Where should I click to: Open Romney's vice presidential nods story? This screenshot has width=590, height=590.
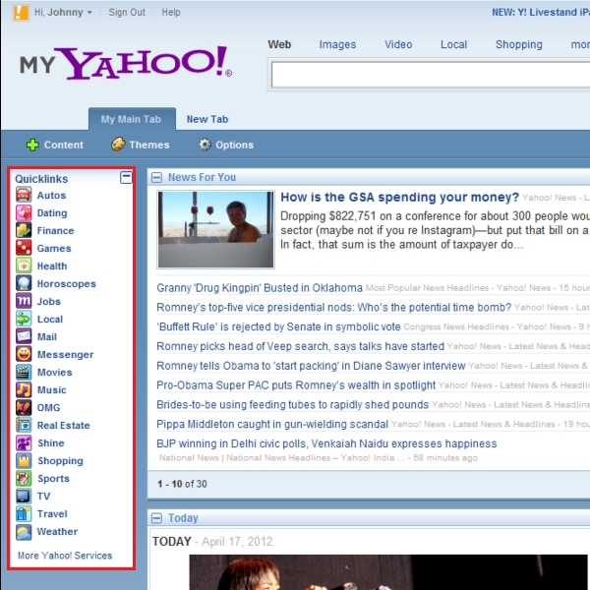pos(333,308)
